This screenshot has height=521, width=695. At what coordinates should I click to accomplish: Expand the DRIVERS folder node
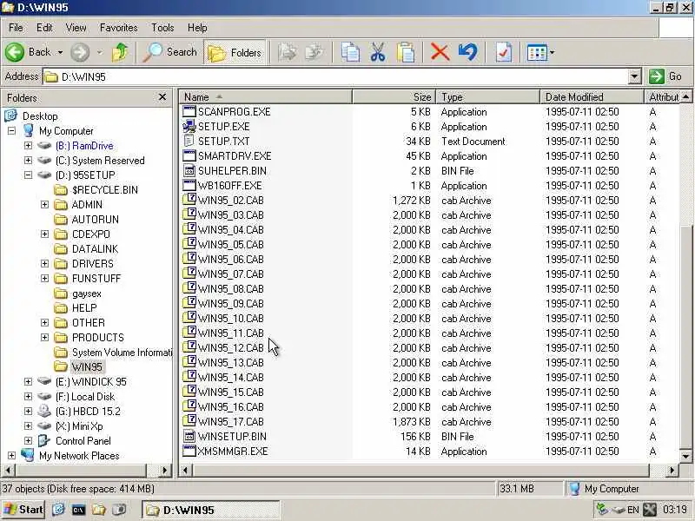44,264
